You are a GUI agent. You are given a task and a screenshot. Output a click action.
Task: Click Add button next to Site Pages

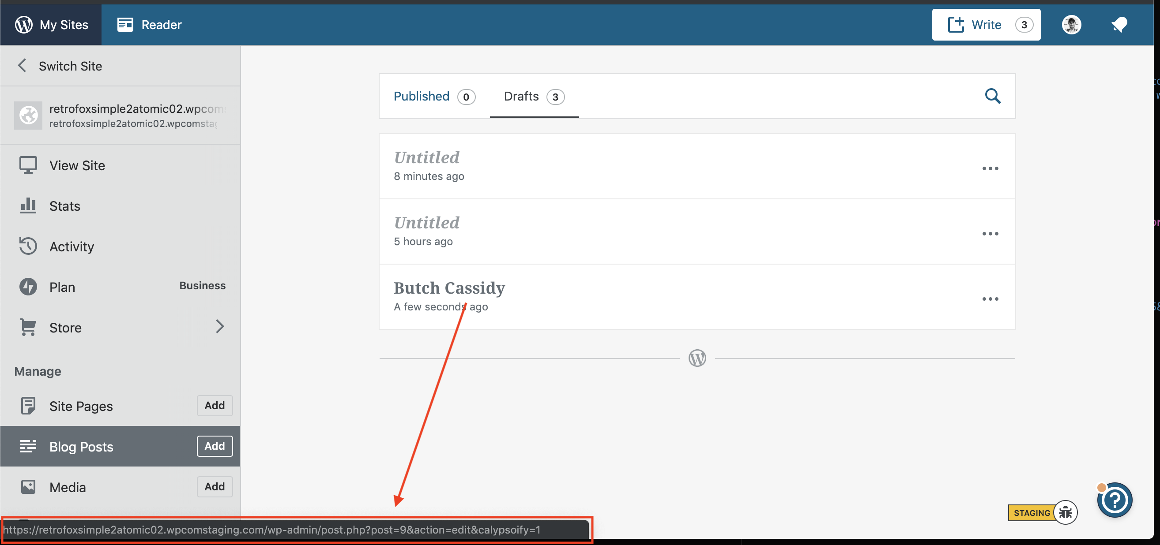[x=215, y=406]
